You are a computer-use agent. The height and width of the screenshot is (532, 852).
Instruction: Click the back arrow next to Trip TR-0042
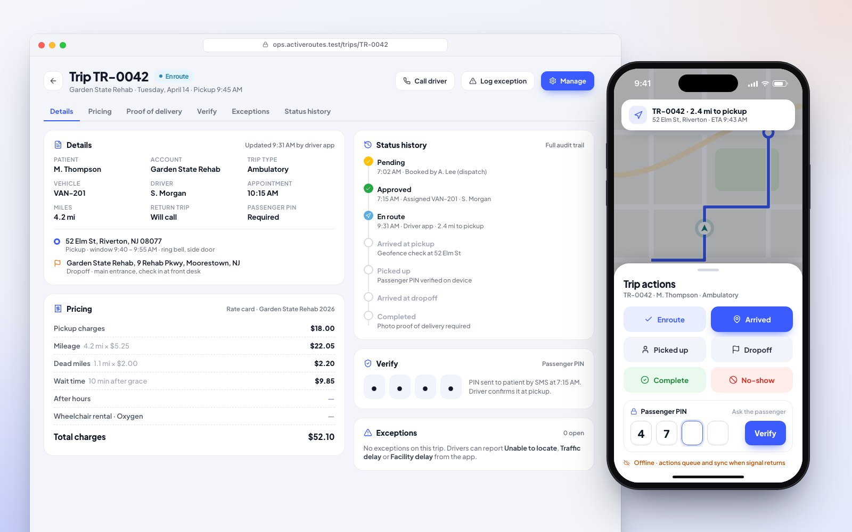coord(53,81)
